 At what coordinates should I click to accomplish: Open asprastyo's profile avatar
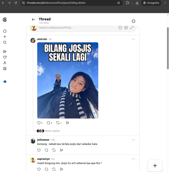33,160
